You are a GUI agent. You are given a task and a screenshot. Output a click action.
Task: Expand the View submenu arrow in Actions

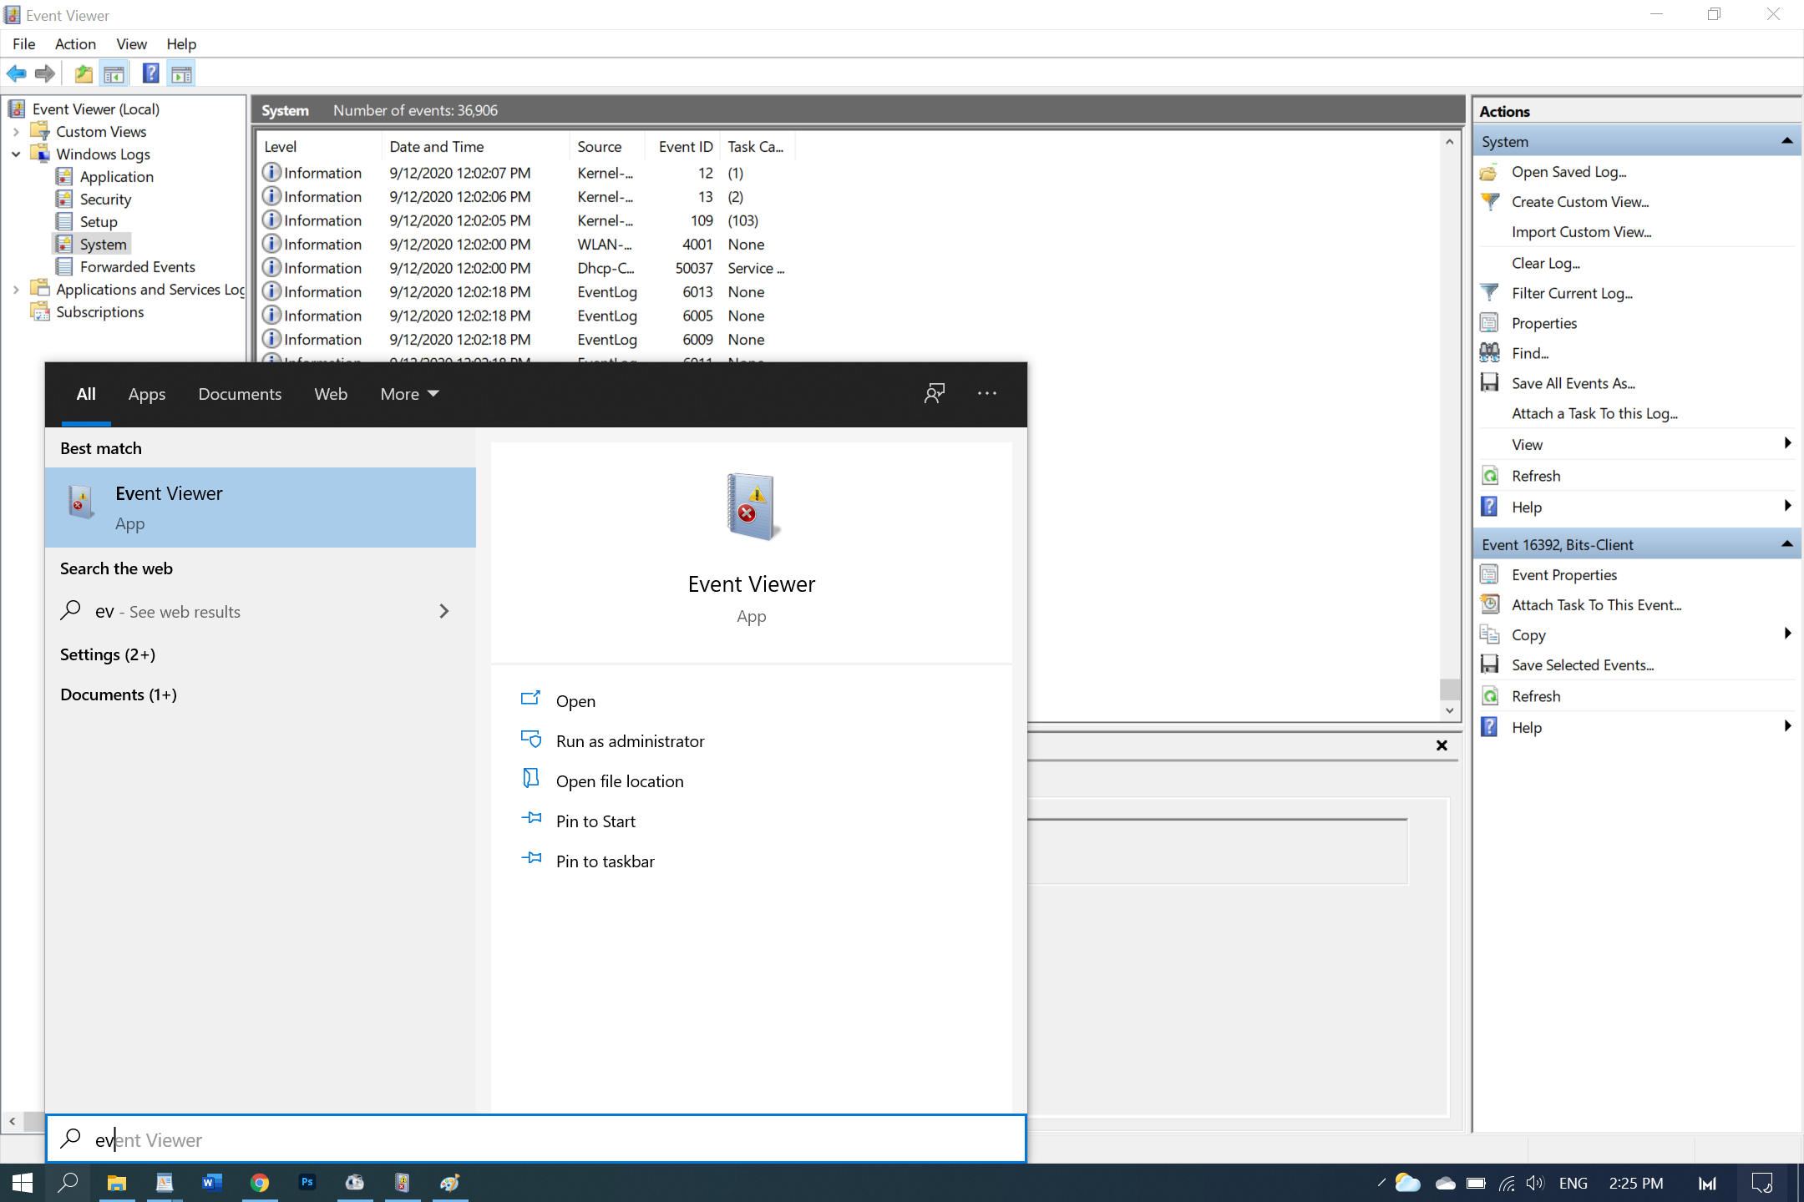[1787, 443]
